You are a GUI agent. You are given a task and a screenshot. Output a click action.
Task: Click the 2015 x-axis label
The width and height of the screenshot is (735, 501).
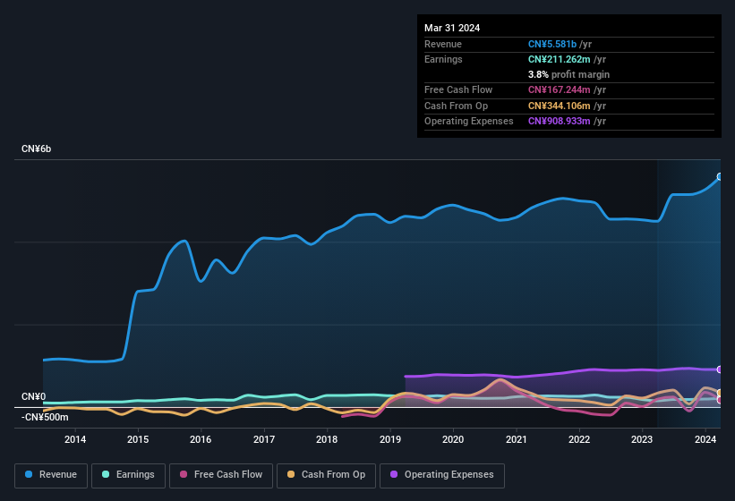click(x=138, y=439)
